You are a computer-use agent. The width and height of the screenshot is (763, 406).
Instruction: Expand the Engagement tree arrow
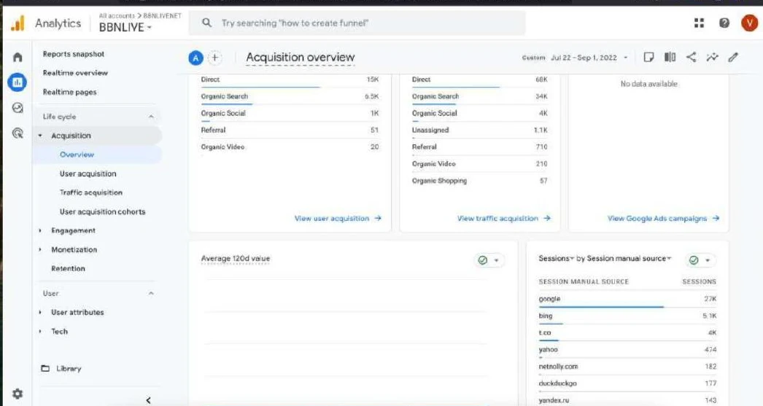[x=40, y=230]
